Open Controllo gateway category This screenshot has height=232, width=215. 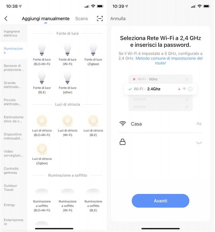(x=13, y=170)
